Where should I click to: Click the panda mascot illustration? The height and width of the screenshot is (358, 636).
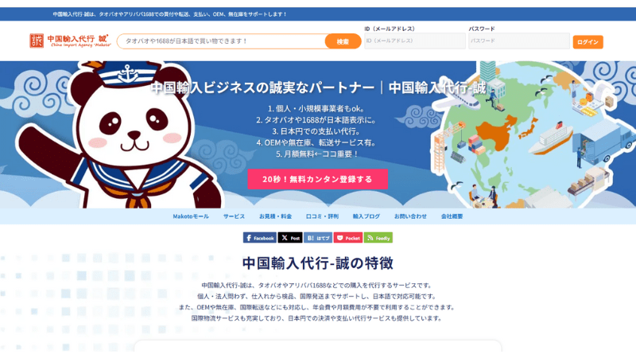(x=118, y=134)
